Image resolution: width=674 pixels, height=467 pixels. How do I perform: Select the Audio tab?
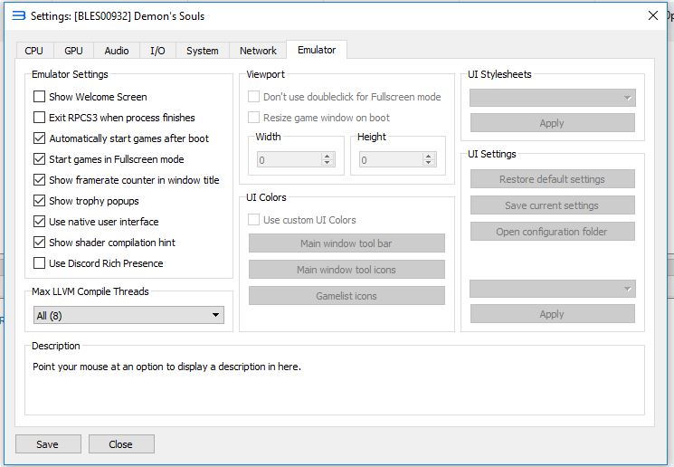click(x=117, y=51)
